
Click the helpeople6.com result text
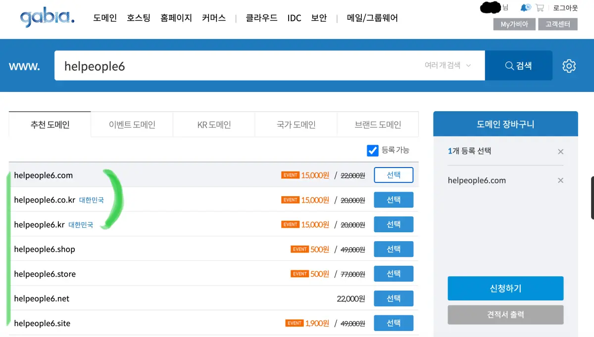pos(44,175)
